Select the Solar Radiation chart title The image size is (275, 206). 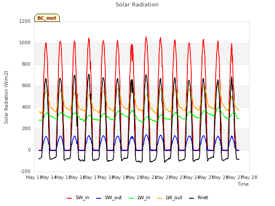click(137, 5)
